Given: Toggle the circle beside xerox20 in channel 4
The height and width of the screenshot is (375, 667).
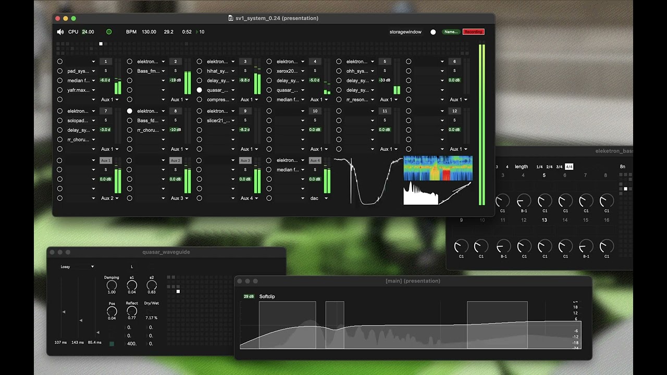Looking at the screenshot, I should coord(269,71).
